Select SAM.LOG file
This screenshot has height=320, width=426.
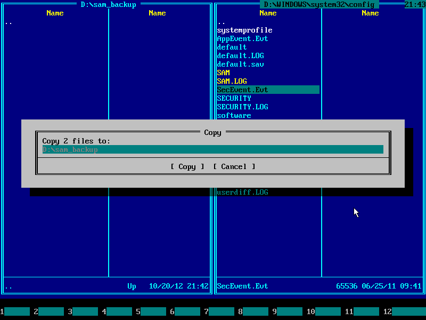232,81
